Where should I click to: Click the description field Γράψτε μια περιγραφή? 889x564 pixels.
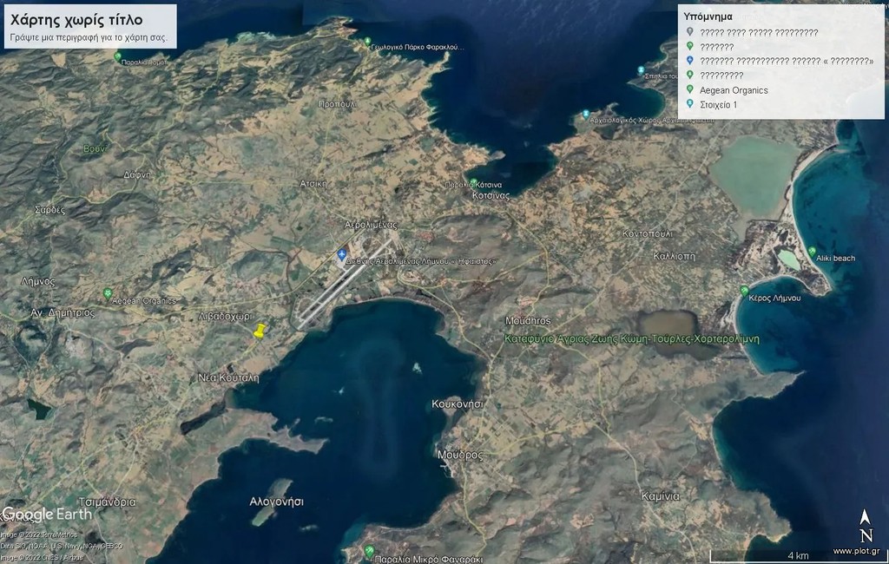click(x=89, y=38)
